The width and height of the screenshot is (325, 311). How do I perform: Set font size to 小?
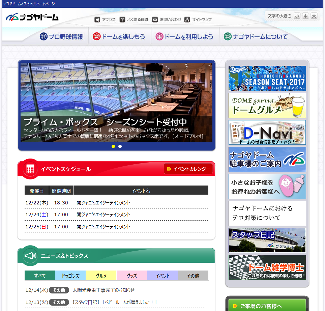pos(297,16)
